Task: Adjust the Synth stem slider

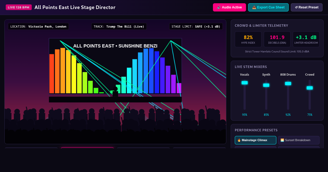Action: 266,95
